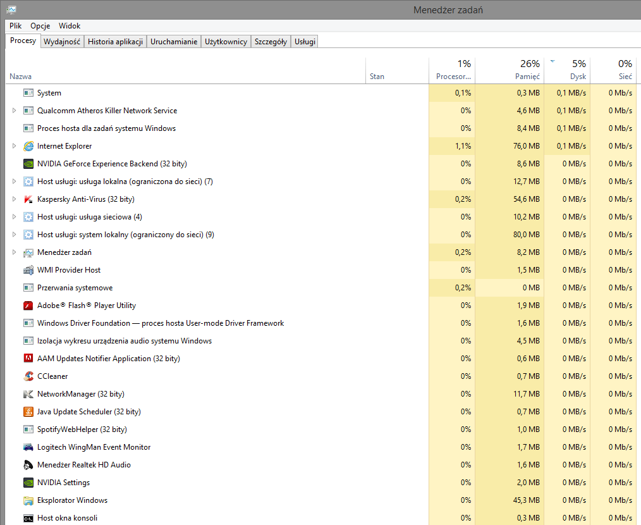Open the Widok menu
The image size is (641, 525).
70,26
